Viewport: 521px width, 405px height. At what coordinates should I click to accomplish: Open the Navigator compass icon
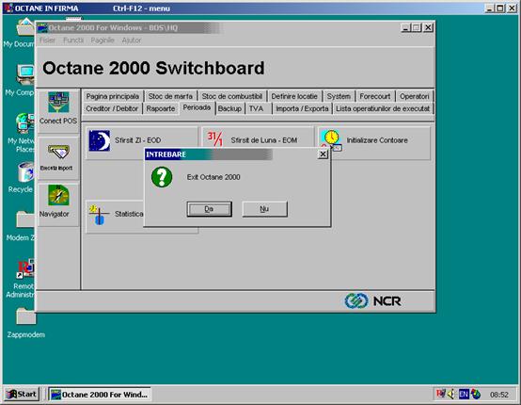click(58, 195)
